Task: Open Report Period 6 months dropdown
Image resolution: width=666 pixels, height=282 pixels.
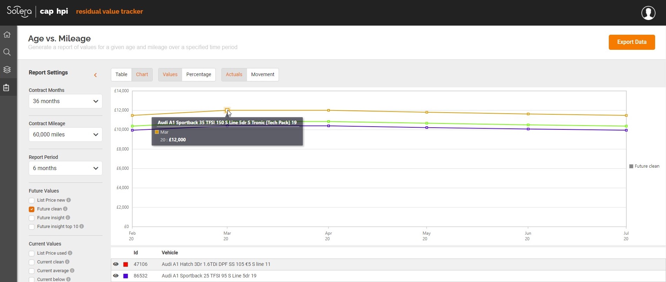Action: click(66, 168)
